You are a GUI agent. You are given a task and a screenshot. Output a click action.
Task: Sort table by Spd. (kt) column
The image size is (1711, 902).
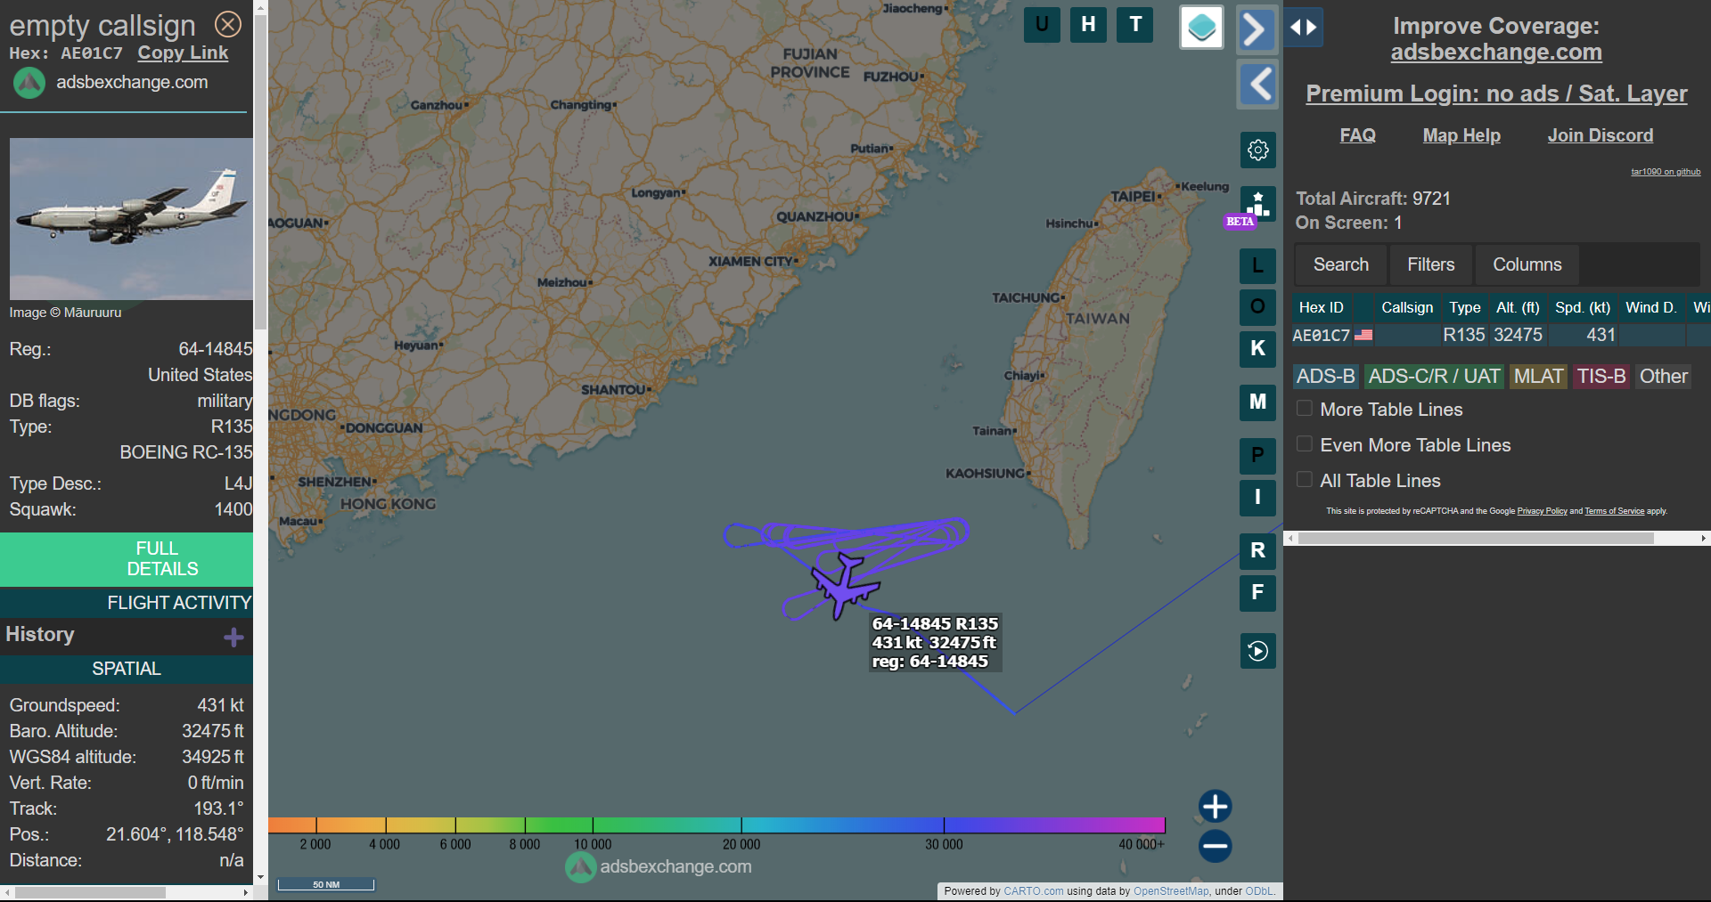(1583, 307)
